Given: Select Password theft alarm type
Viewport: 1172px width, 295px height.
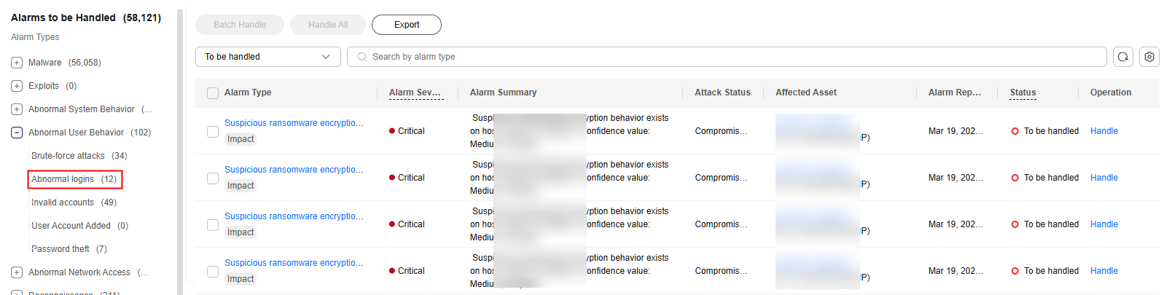Looking at the screenshot, I should [x=69, y=249].
